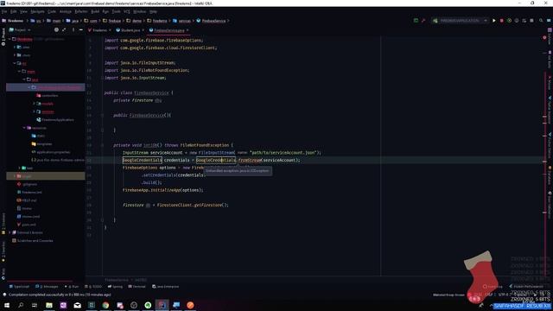Open the Mail app from the taskbar
Viewport: 553px width, 311px height.
coord(77,305)
